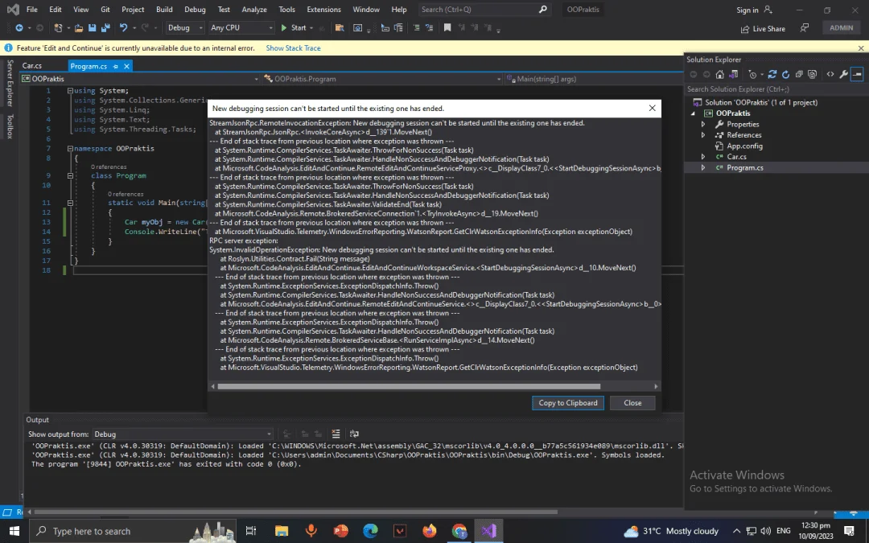Start debugging with the green play icon

pos(284,27)
